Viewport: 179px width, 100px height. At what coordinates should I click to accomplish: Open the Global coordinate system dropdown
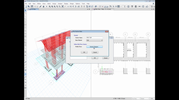click(x=145, y=99)
